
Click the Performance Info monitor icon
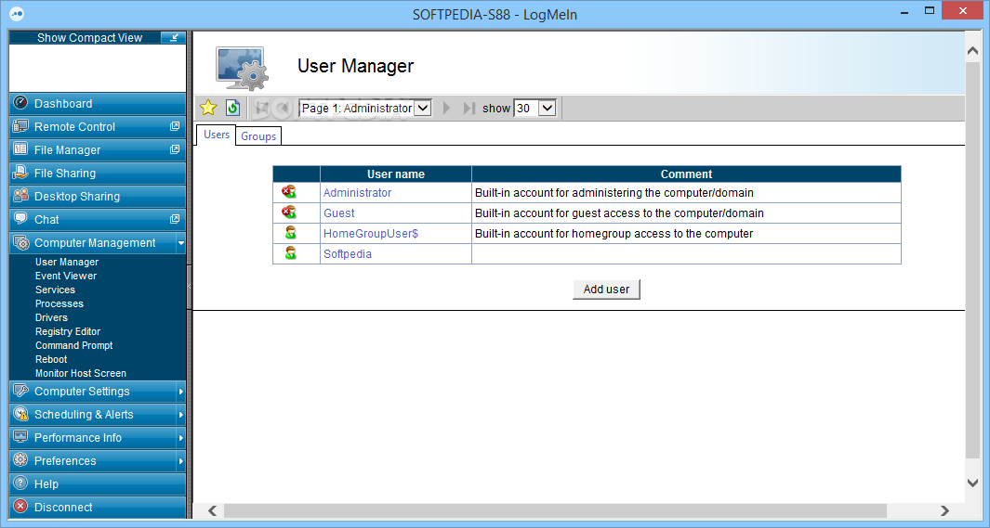pyautogui.click(x=20, y=437)
